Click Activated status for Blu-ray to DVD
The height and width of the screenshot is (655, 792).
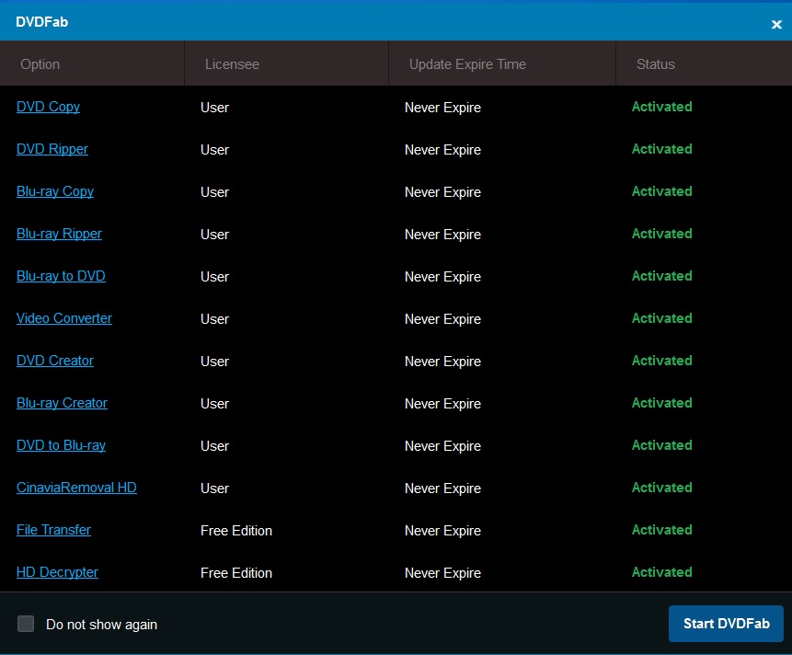pyautogui.click(x=661, y=276)
